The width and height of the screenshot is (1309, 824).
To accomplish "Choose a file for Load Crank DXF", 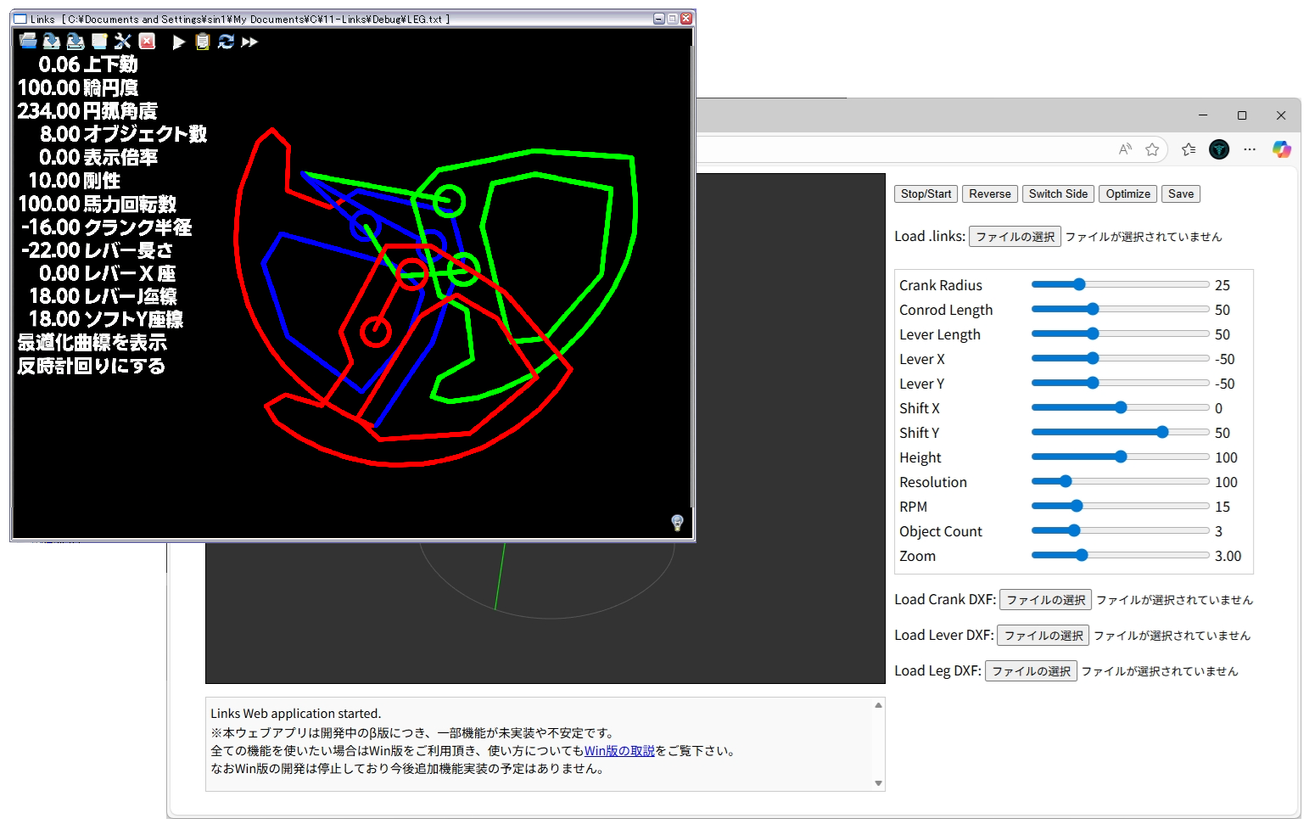I will (x=1045, y=600).
